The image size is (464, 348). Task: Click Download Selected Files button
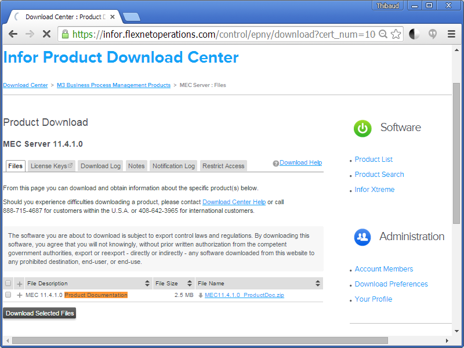pyautogui.click(x=39, y=313)
